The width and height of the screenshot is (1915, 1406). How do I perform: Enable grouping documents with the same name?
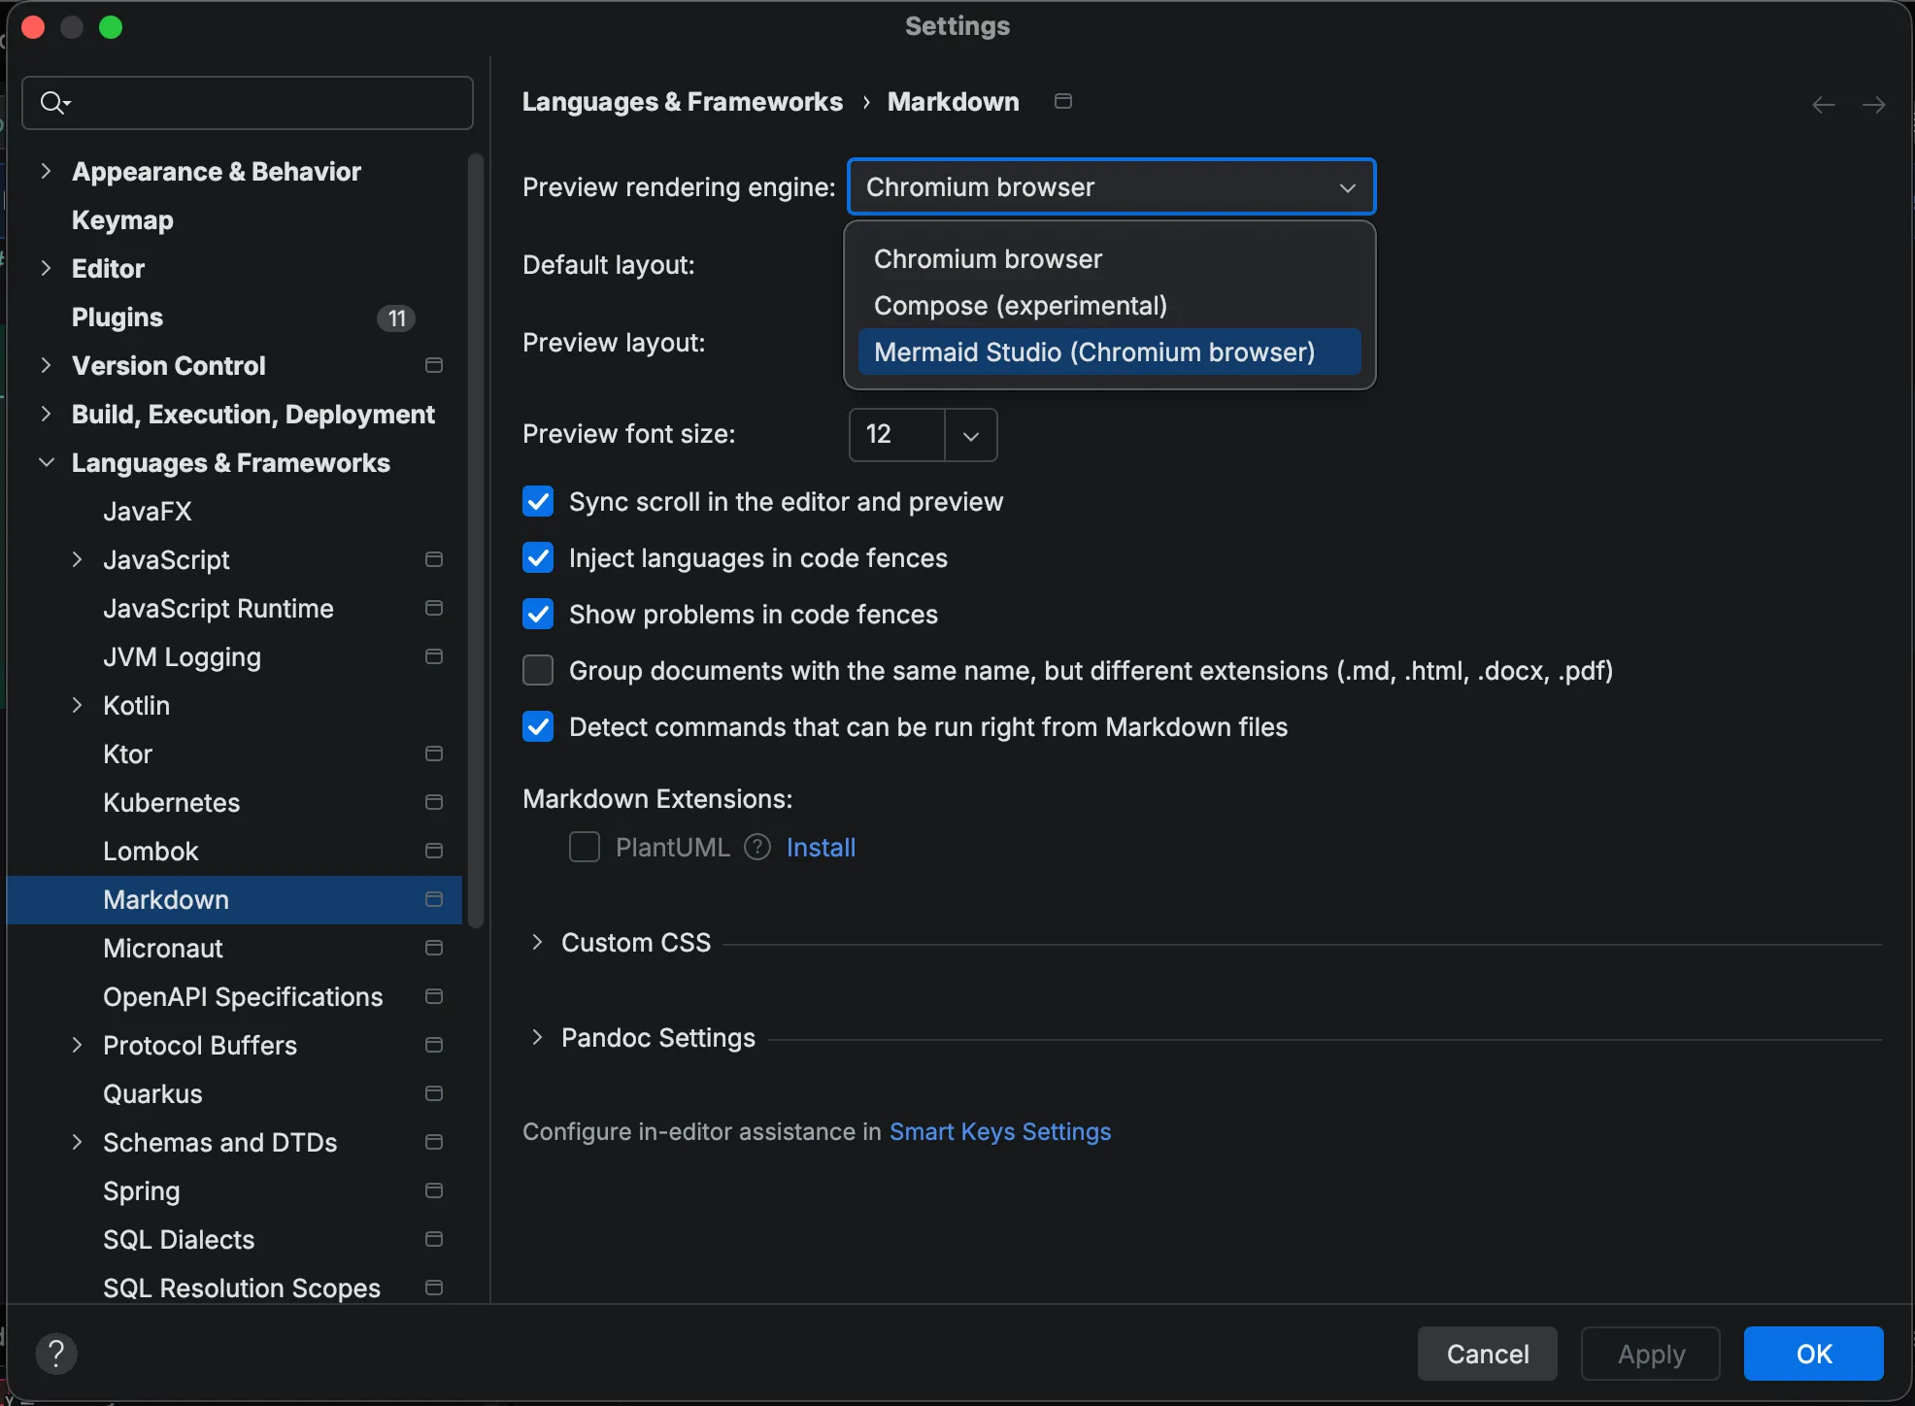coord(538,670)
